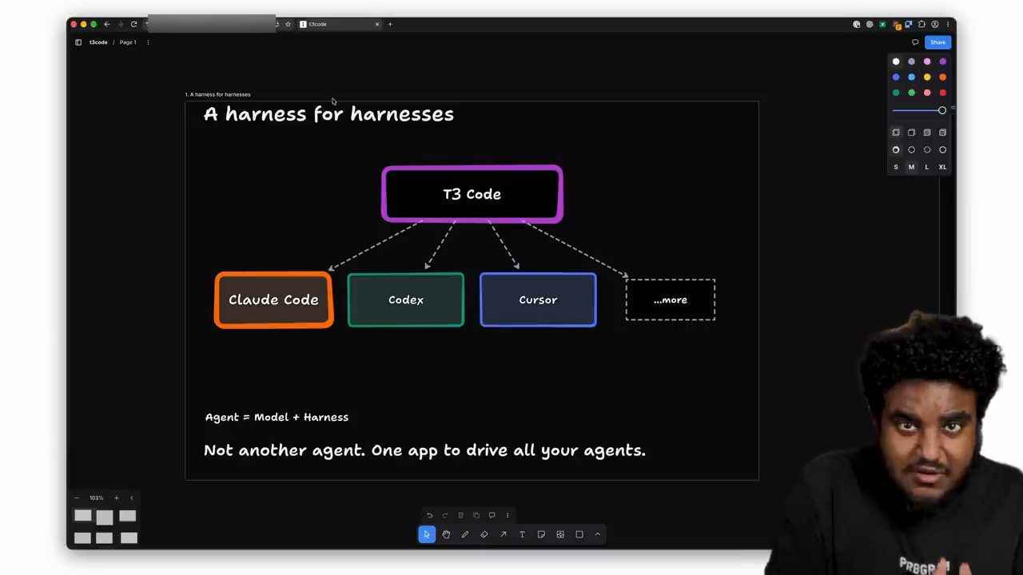Screen dimensions: 1023x575
Task: Select the Draw pencil tool
Action: click(x=465, y=534)
